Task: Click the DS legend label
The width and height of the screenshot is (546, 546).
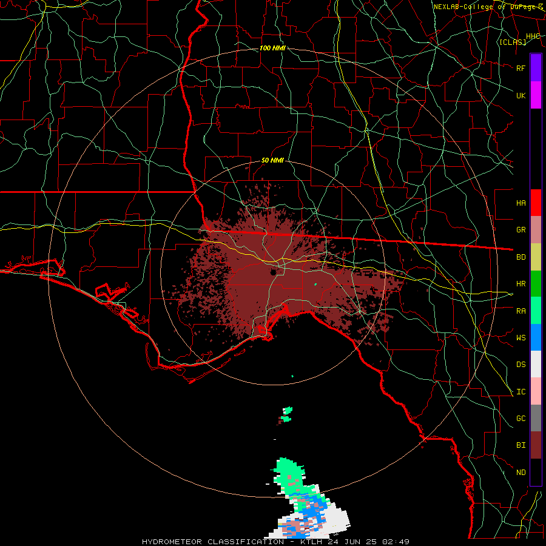Action: [521, 365]
